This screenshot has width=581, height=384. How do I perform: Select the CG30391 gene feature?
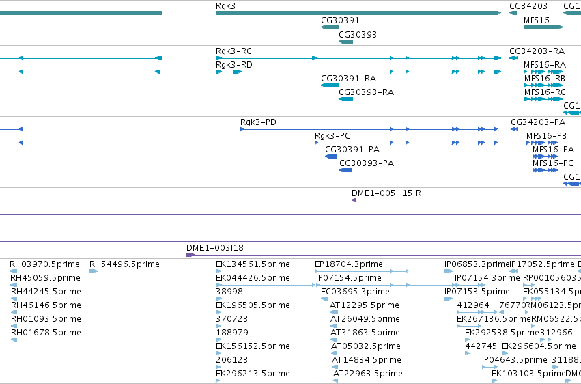click(330, 27)
